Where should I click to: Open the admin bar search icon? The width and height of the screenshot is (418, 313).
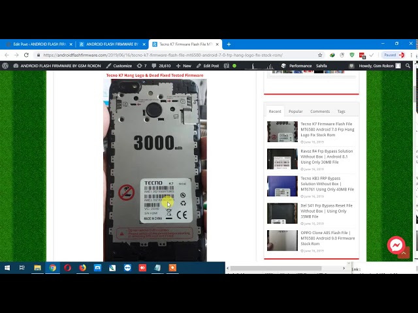(x=408, y=66)
